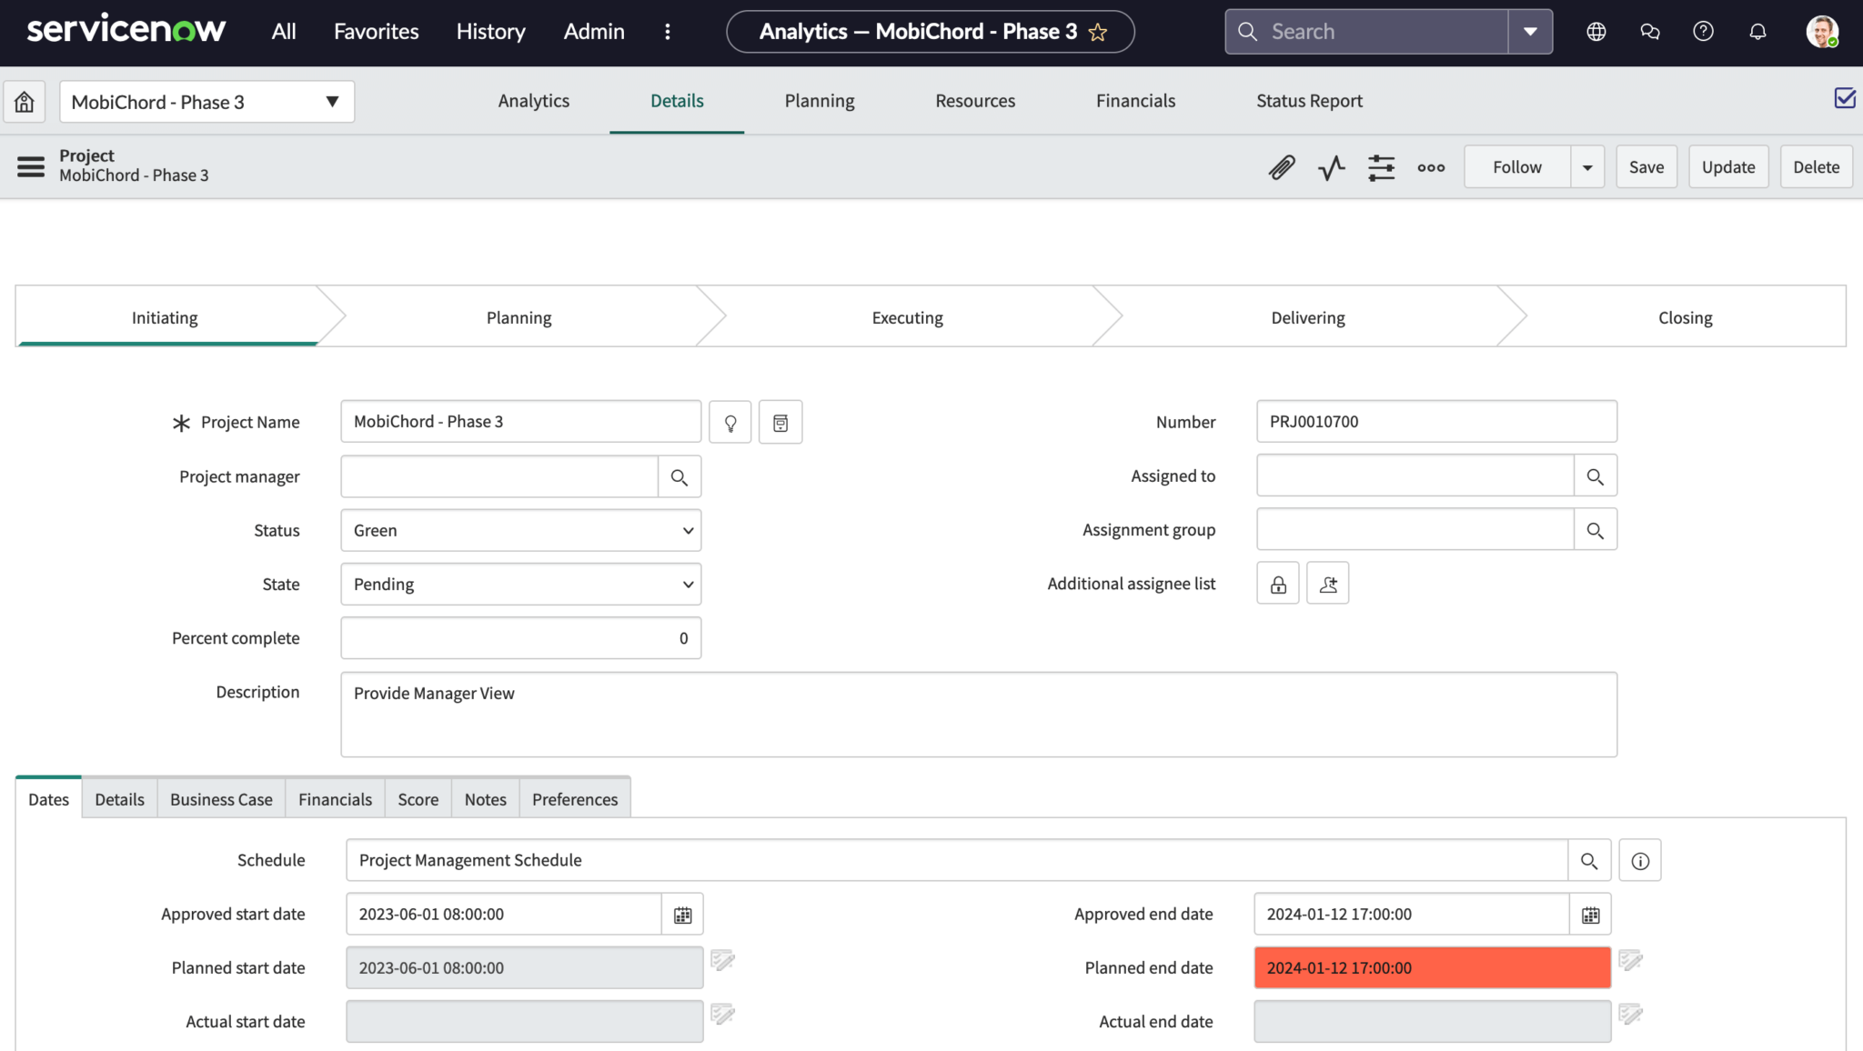Open the MobiChord - Phase 3 project selector dropdown
Image resolution: width=1863 pixels, height=1051 pixels.
(207, 102)
